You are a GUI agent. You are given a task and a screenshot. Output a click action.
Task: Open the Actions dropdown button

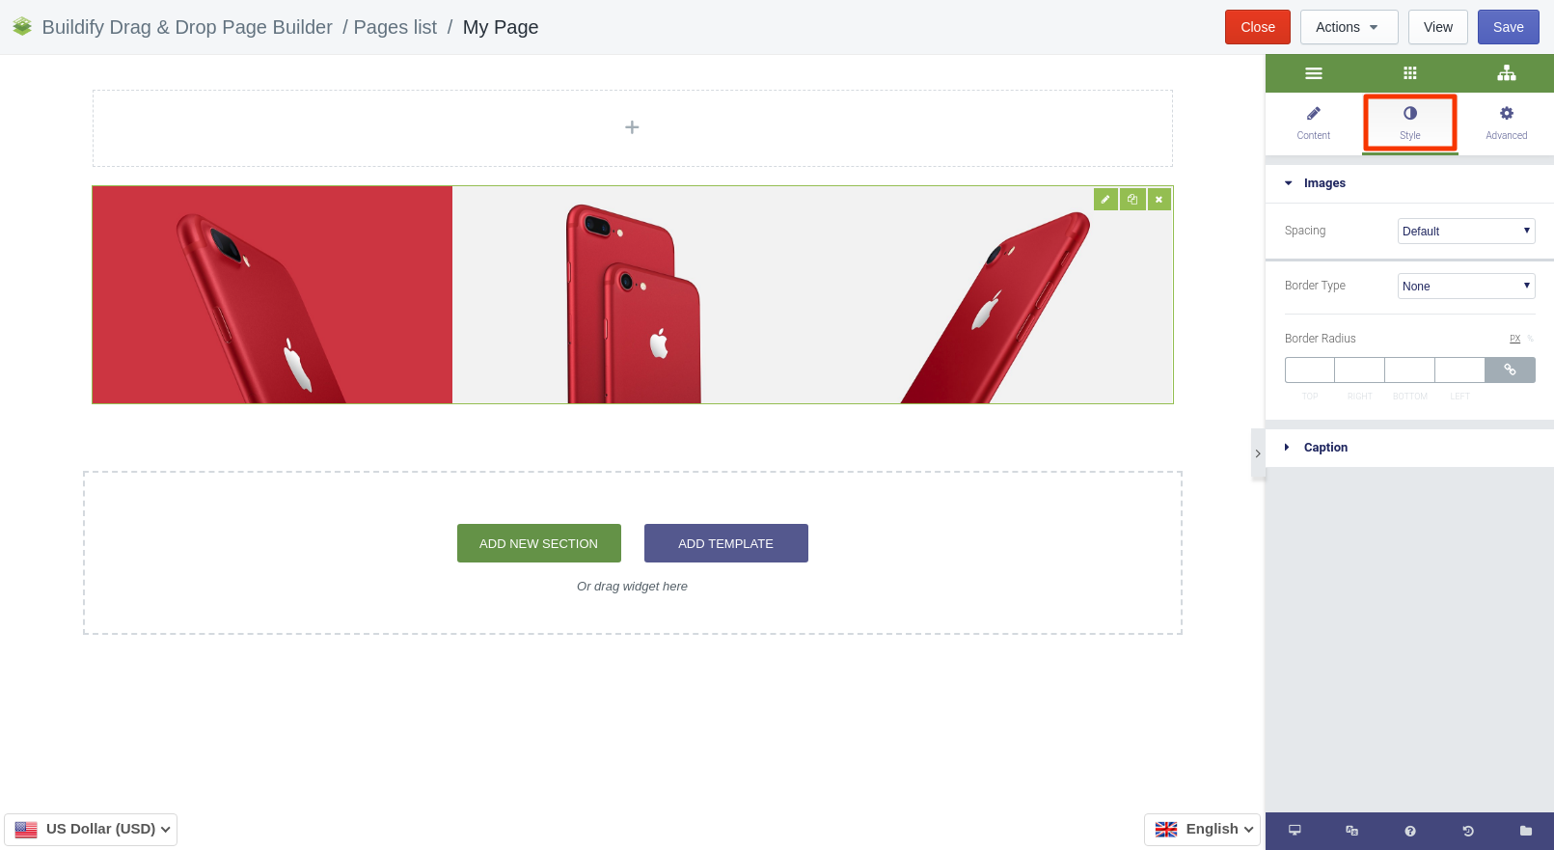click(1349, 27)
